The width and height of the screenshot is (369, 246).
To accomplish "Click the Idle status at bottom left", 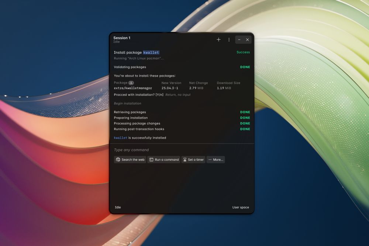I will pos(118,207).
